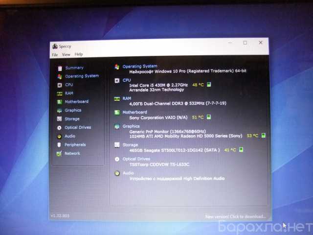Click the Storage temperature indicator icon
Image resolution: width=313 pixels, height=235 pixels.
(x=241, y=149)
